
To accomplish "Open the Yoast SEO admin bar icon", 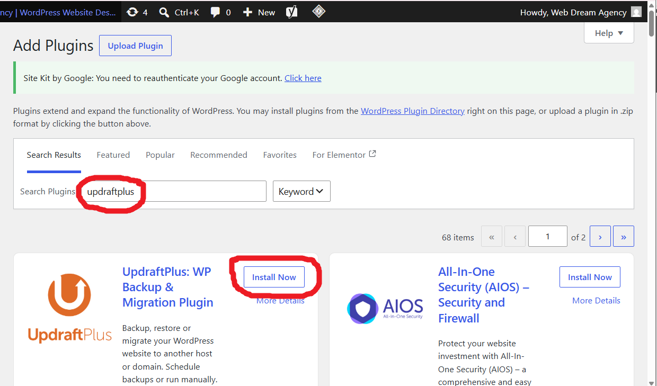I will click(x=292, y=12).
